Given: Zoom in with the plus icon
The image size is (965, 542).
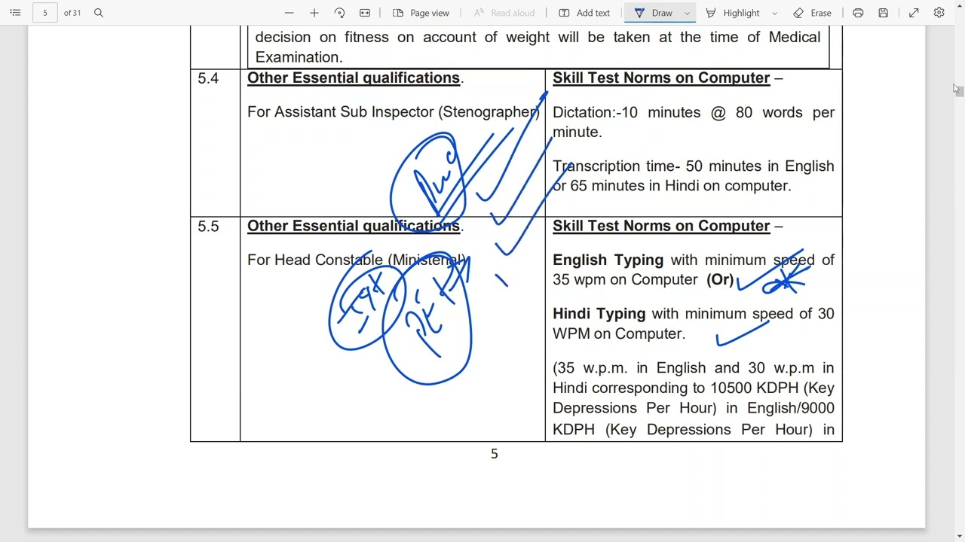Looking at the screenshot, I should coord(314,13).
